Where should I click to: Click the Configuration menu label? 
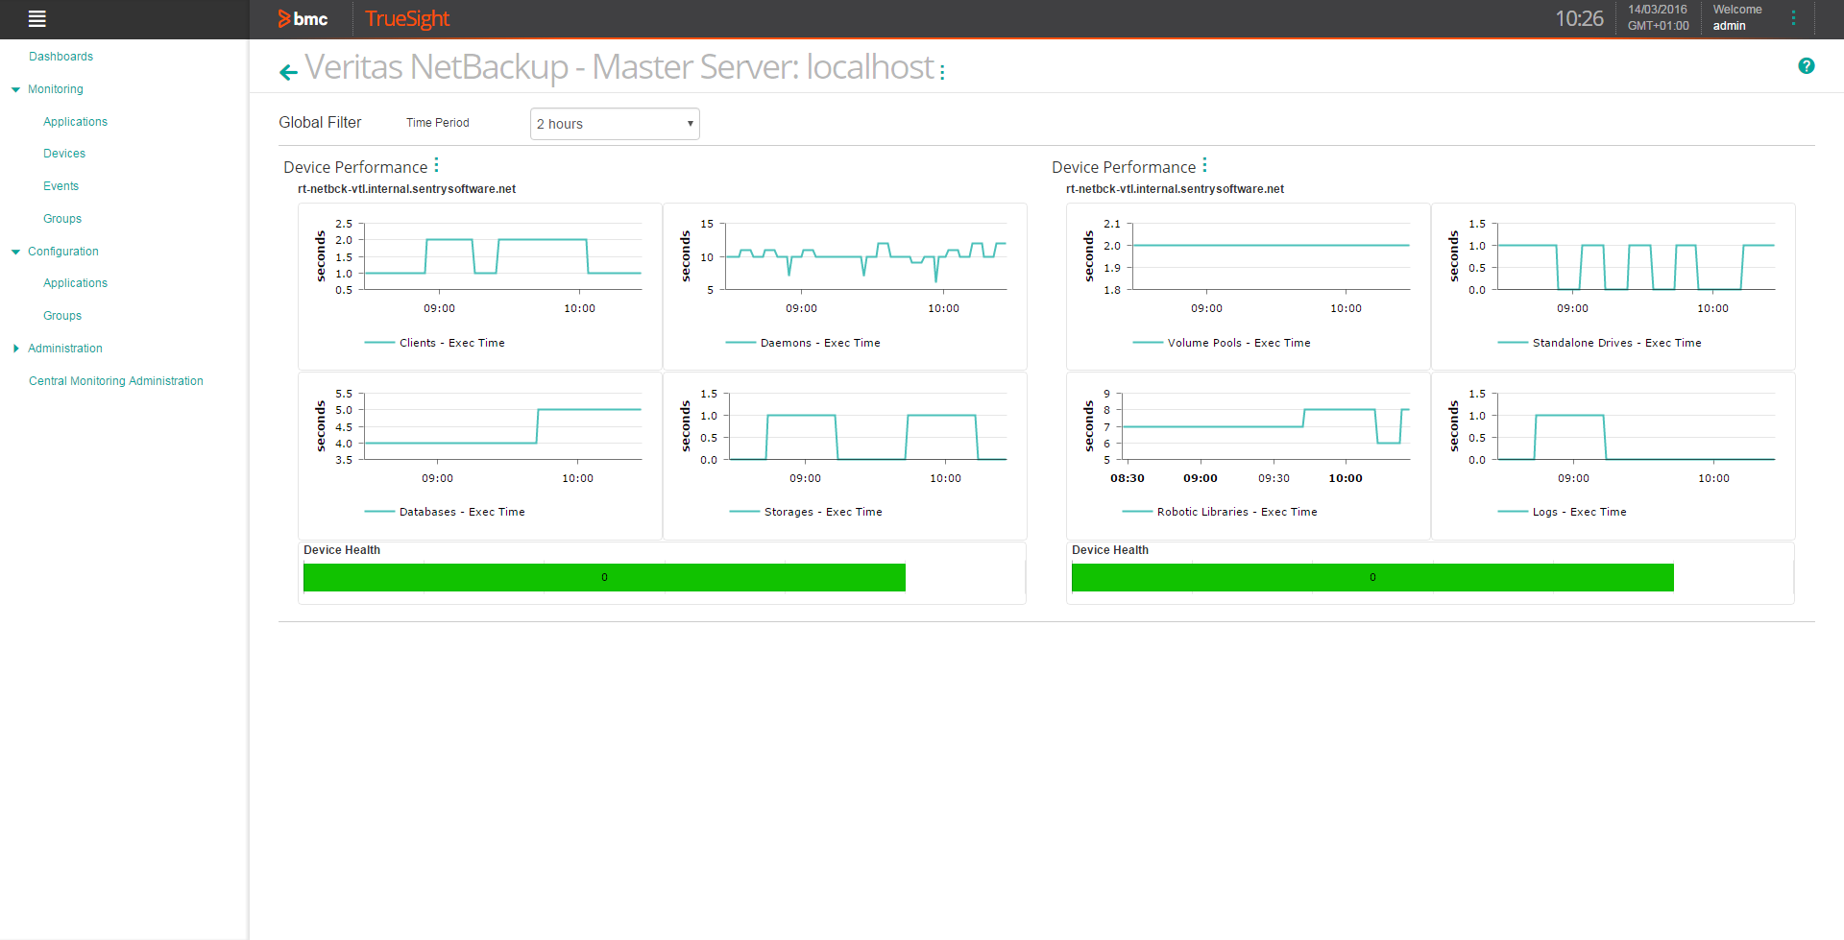(x=63, y=252)
